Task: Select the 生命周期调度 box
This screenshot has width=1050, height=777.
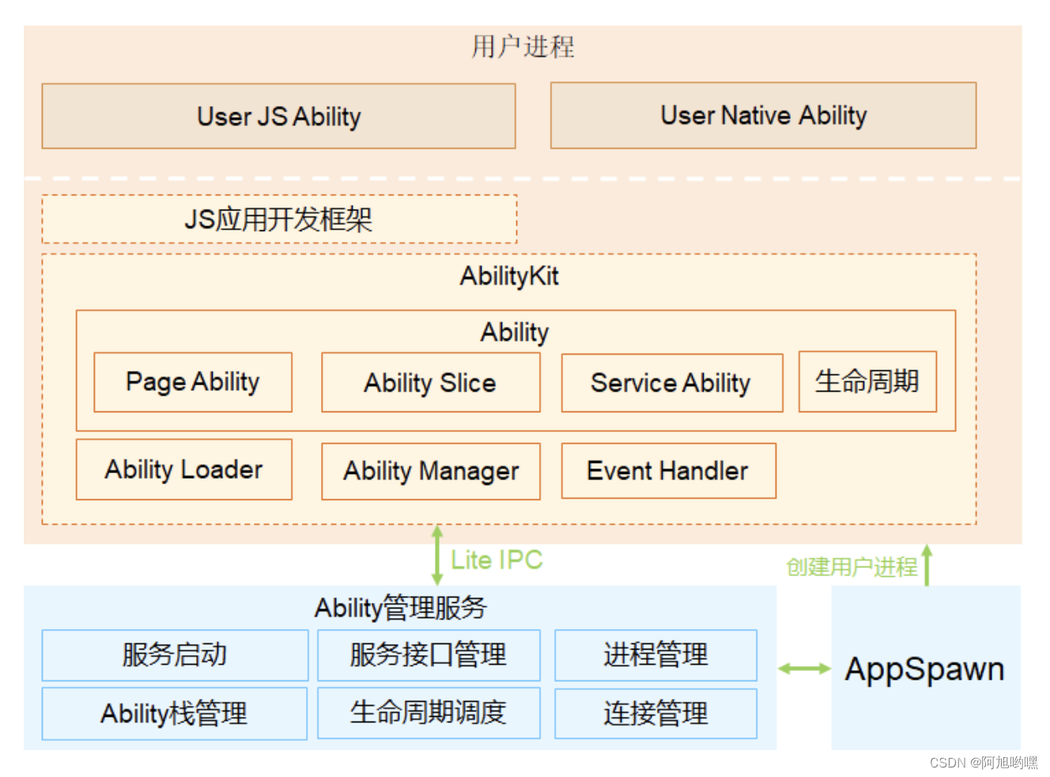Action: pos(429,713)
